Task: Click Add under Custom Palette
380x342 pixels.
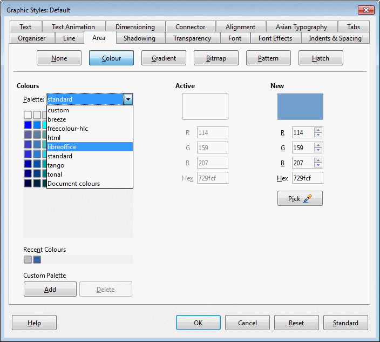Action: [x=50, y=290]
